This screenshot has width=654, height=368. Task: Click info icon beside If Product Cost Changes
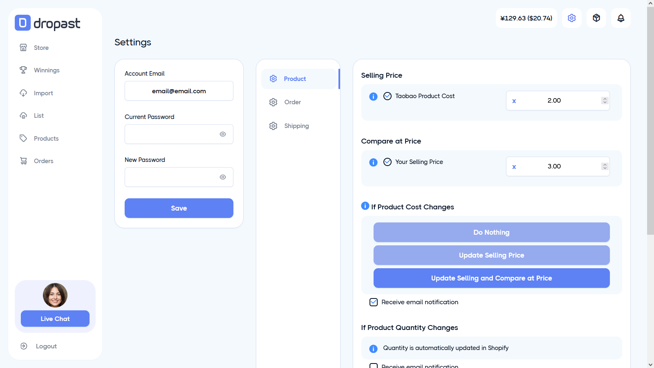pyautogui.click(x=365, y=206)
